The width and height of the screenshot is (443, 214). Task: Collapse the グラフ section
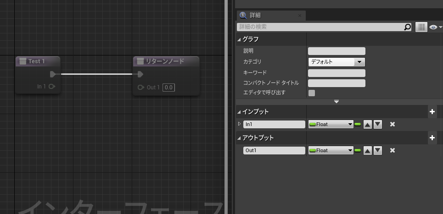[x=239, y=39]
